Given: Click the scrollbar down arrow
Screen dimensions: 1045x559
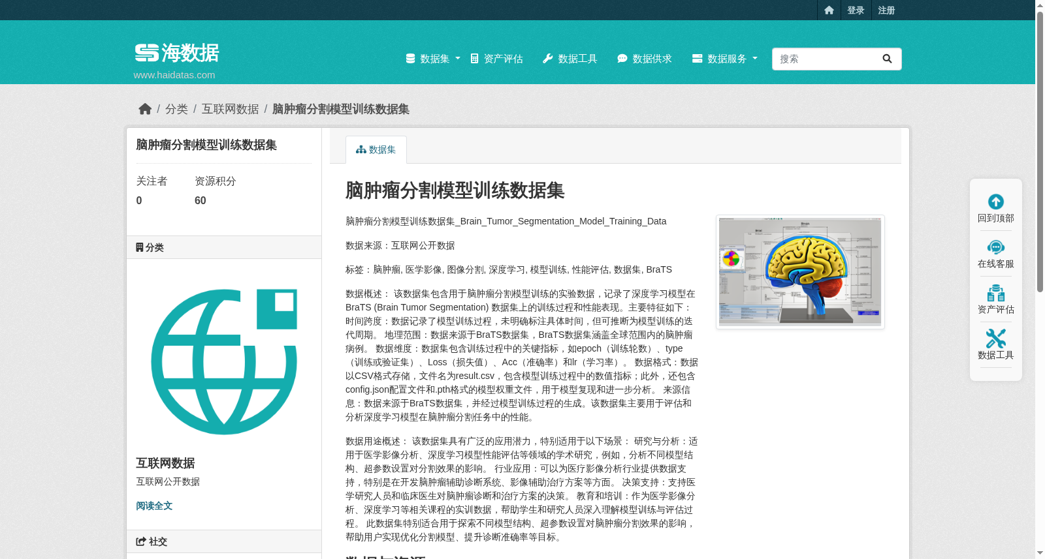Looking at the screenshot, I should pyautogui.click(x=1040, y=553).
